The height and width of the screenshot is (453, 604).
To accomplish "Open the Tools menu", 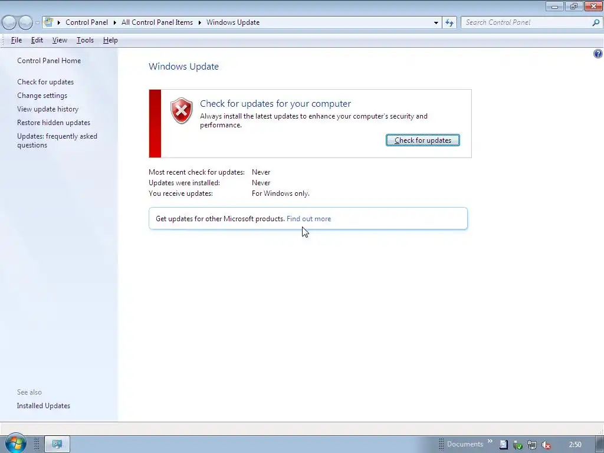I will pyautogui.click(x=85, y=40).
